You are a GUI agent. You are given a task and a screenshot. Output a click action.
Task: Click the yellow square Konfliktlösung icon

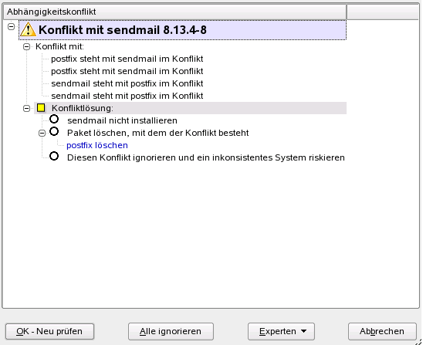tap(41, 108)
